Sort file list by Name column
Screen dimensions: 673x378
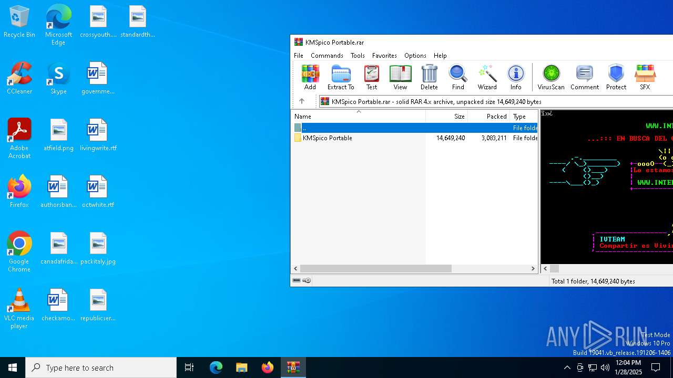[359, 116]
